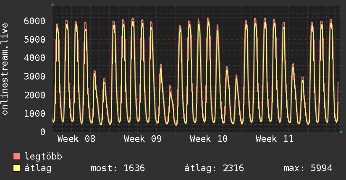Click the 1000 Y-axis tick label
The height and width of the screenshot is (180, 346).
pyautogui.click(x=34, y=113)
